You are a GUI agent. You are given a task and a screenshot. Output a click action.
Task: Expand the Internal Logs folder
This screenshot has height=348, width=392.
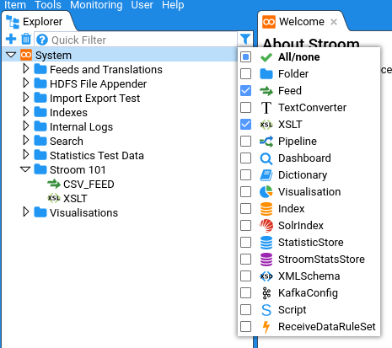coord(26,126)
